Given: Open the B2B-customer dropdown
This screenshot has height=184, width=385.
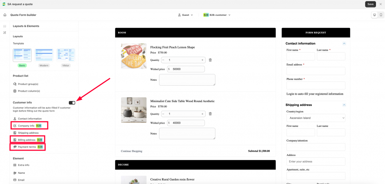Looking at the screenshot, I should (217, 15).
